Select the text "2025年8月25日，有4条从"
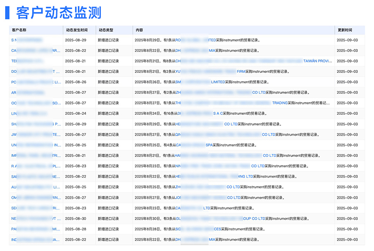This screenshot has height=251, width=374. (x=155, y=145)
